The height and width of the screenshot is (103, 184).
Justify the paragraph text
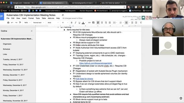[110, 23]
